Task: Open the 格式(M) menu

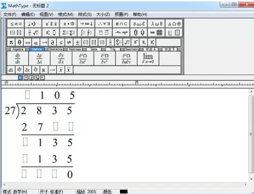Action: 66,15
